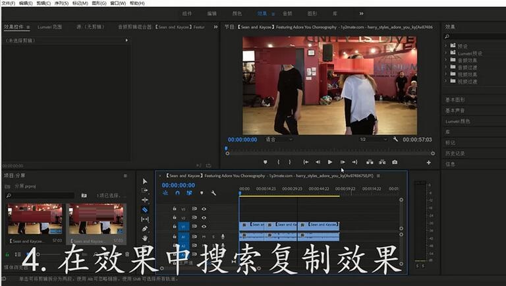506x286 pixels.
Task: Toggle V3 track visibility eye
Action: pos(204,209)
